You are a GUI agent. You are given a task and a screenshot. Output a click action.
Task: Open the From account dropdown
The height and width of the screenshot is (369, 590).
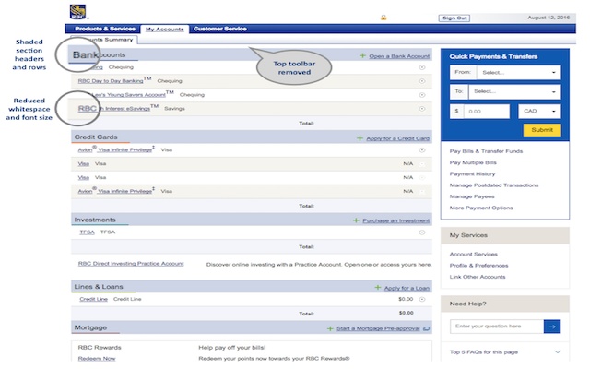click(x=518, y=72)
